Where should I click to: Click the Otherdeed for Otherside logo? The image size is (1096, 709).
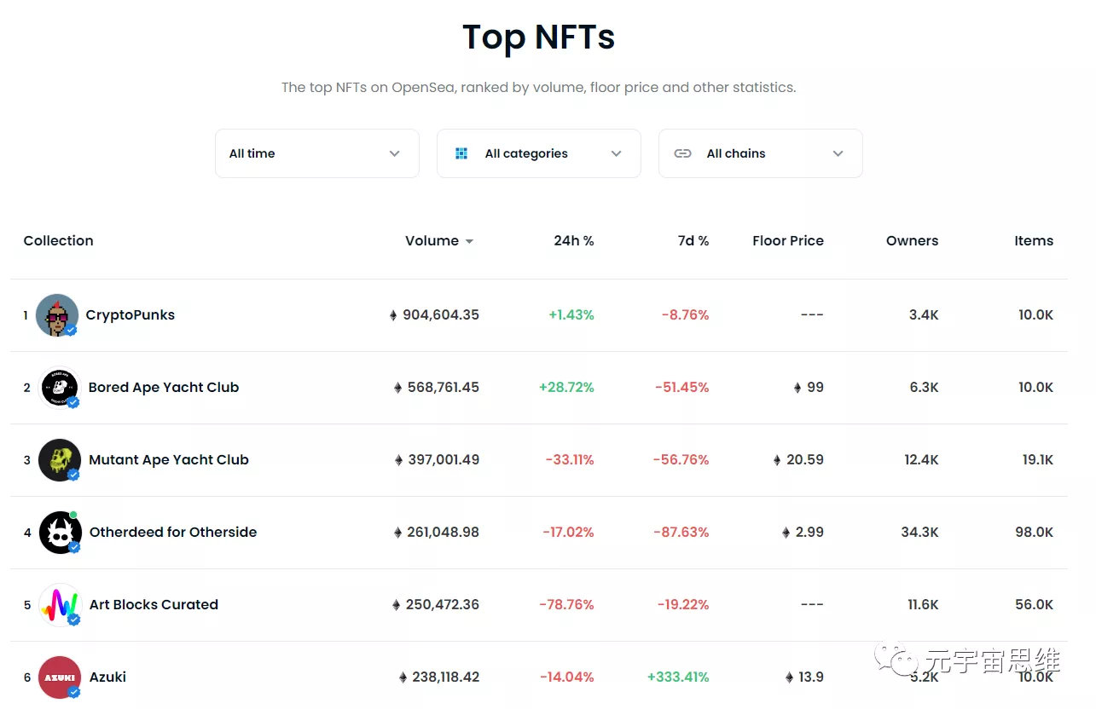[x=61, y=533]
